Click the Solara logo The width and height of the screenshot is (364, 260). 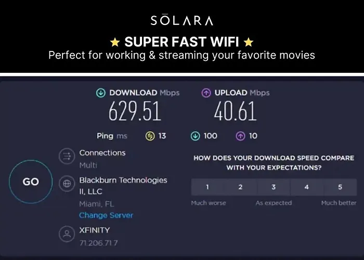coord(181,21)
